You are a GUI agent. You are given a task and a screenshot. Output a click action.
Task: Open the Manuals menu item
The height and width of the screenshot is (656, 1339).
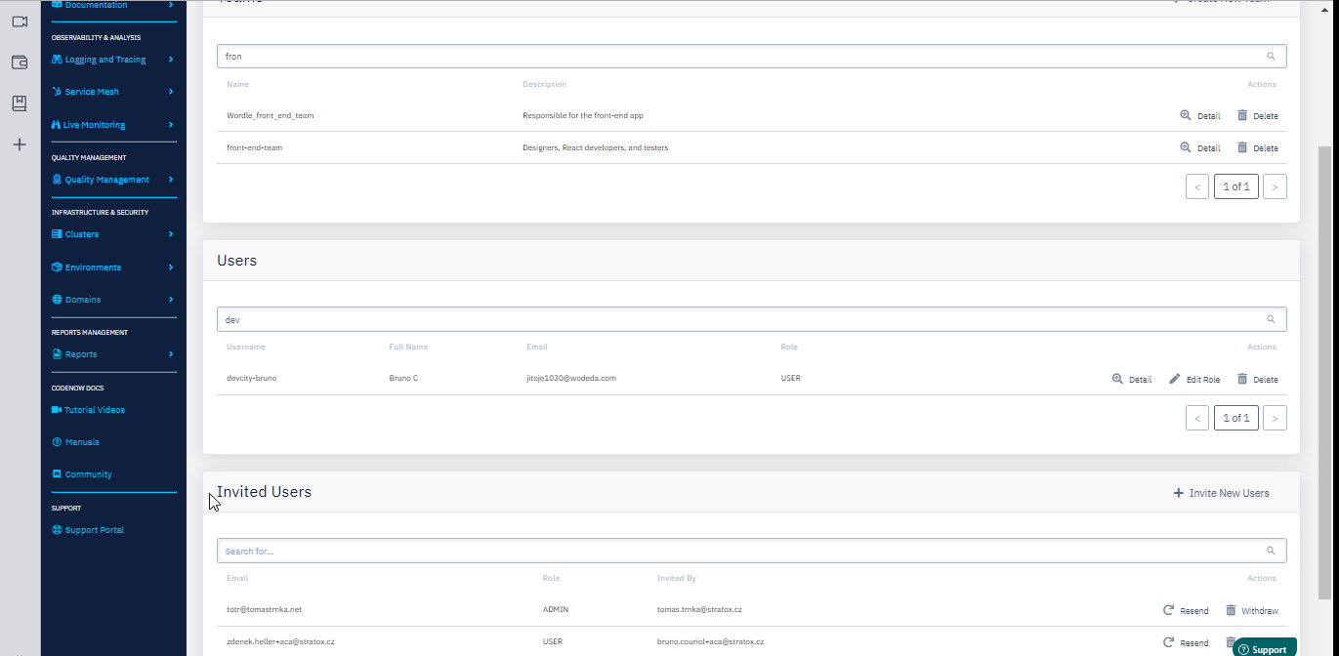82,442
